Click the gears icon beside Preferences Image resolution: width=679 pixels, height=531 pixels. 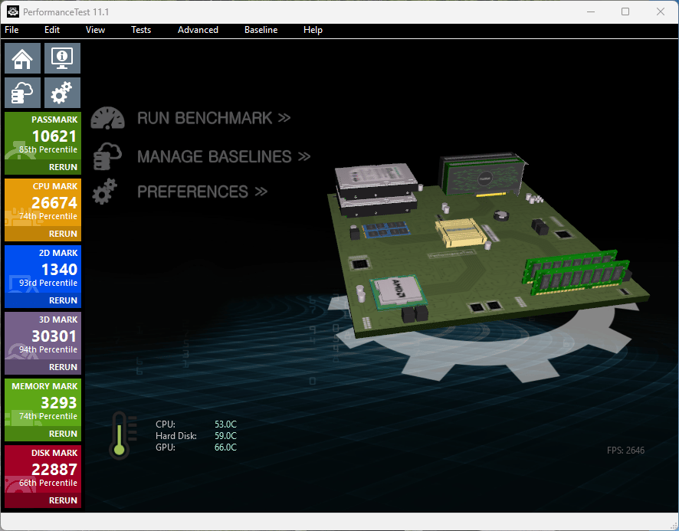coord(105,192)
